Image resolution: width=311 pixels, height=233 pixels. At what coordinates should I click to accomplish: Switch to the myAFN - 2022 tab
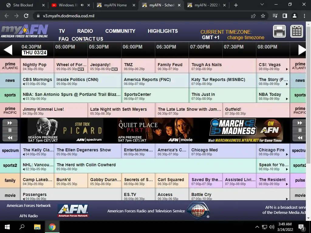pyautogui.click(x=206, y=5)
